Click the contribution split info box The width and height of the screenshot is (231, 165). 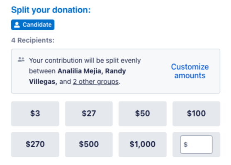coord(116,71)
